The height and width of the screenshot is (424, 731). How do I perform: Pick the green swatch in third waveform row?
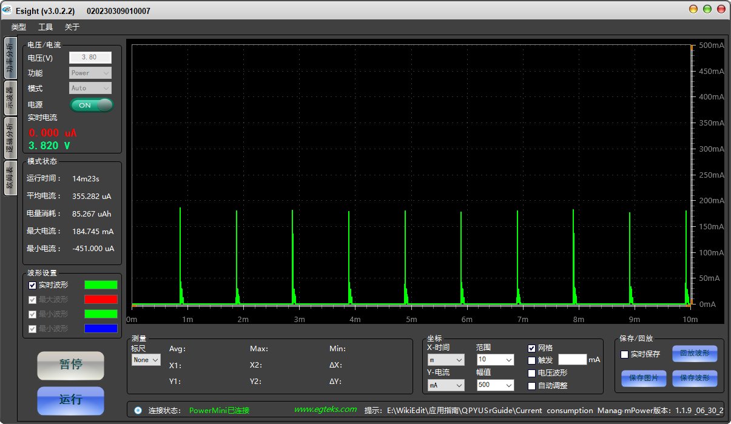101,314
